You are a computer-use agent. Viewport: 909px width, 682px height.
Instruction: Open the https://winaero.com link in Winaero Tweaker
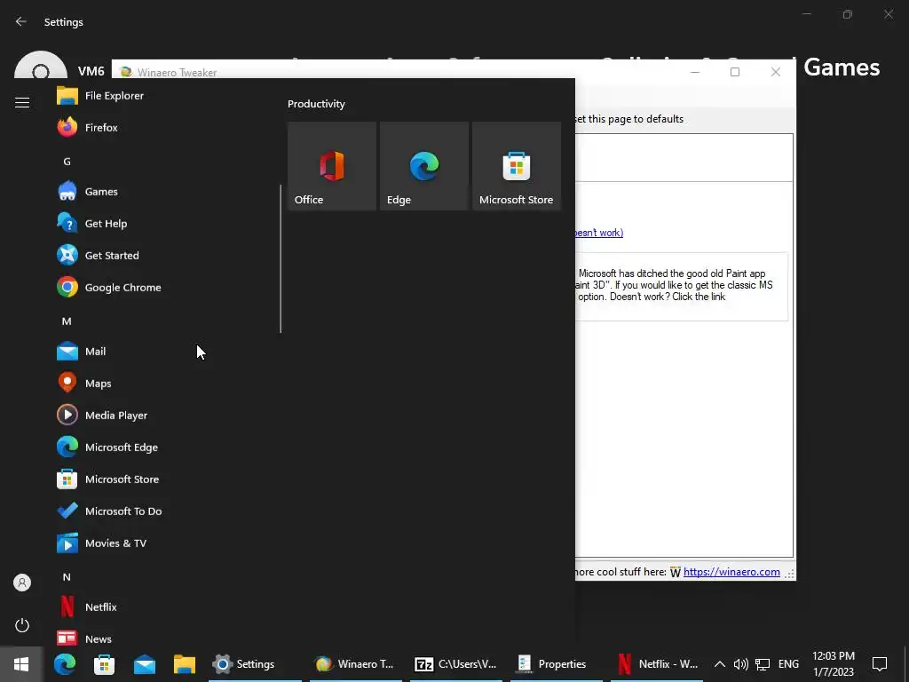click(731, 572)
